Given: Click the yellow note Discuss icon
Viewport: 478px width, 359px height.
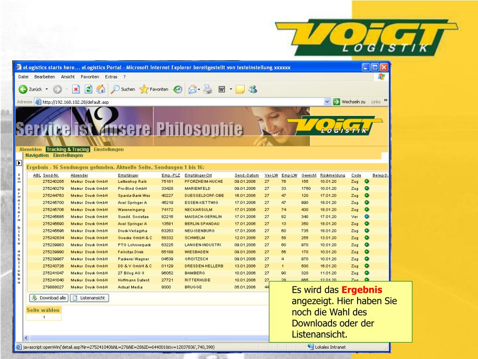Looking at the screenshot, I should (x=240, y=89).
